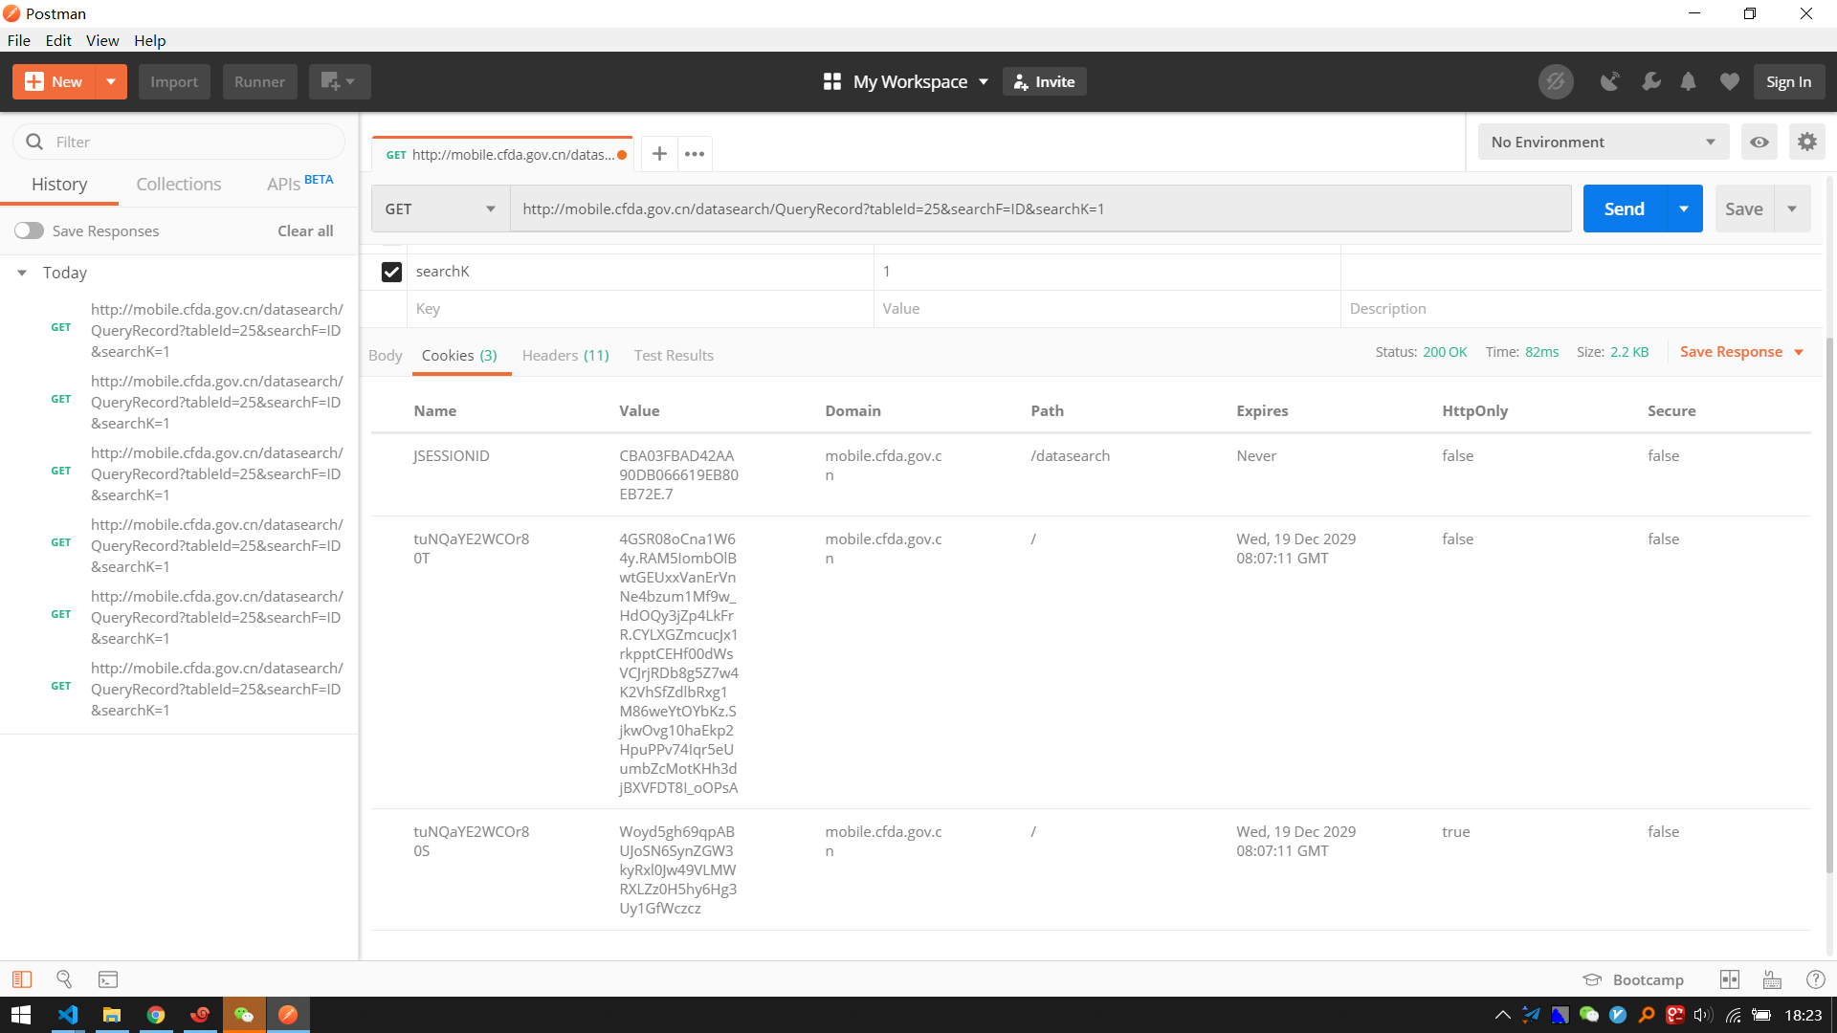This screenshot has height=1033, width=1837.
Task: Click the empty Value parameter field
Action: (1107, 309)
